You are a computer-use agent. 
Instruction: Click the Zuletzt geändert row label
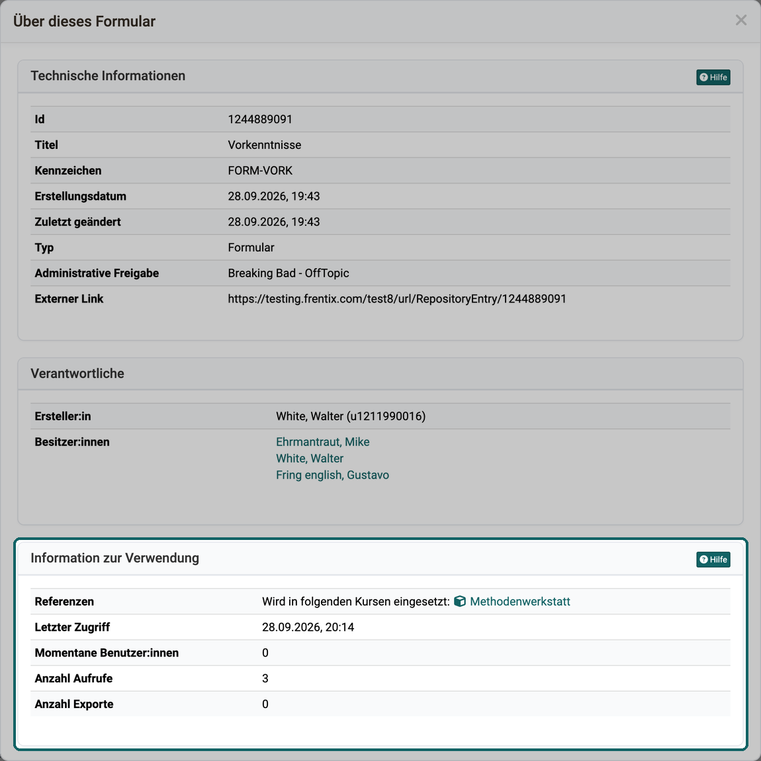77,222
